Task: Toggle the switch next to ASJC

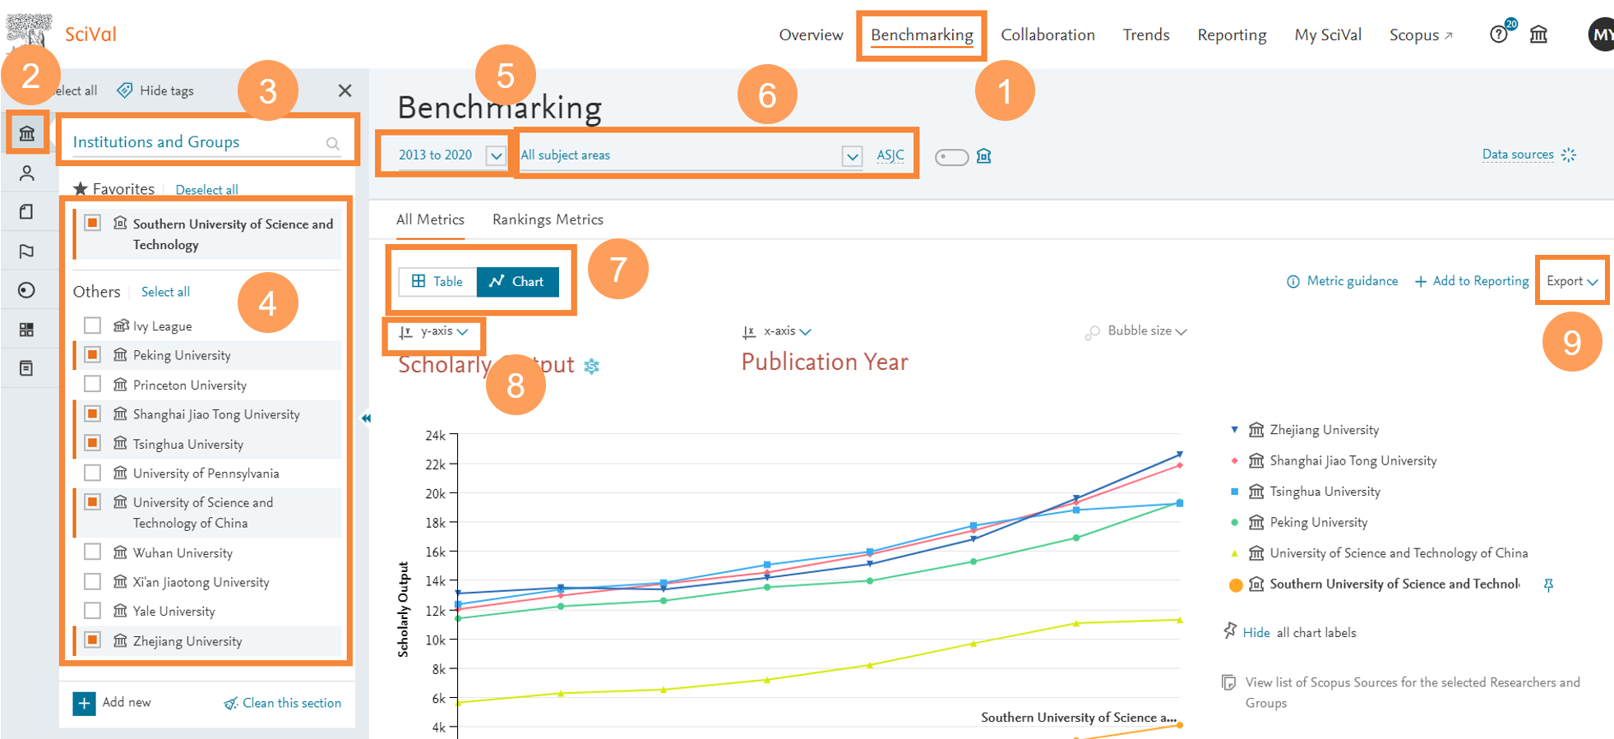Action: click(x=951, y=157)
